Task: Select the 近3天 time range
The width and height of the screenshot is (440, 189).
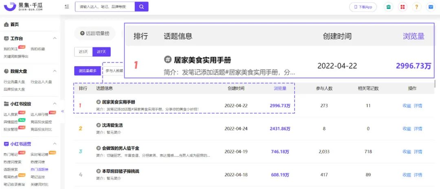Action: (x=83, y=52)
